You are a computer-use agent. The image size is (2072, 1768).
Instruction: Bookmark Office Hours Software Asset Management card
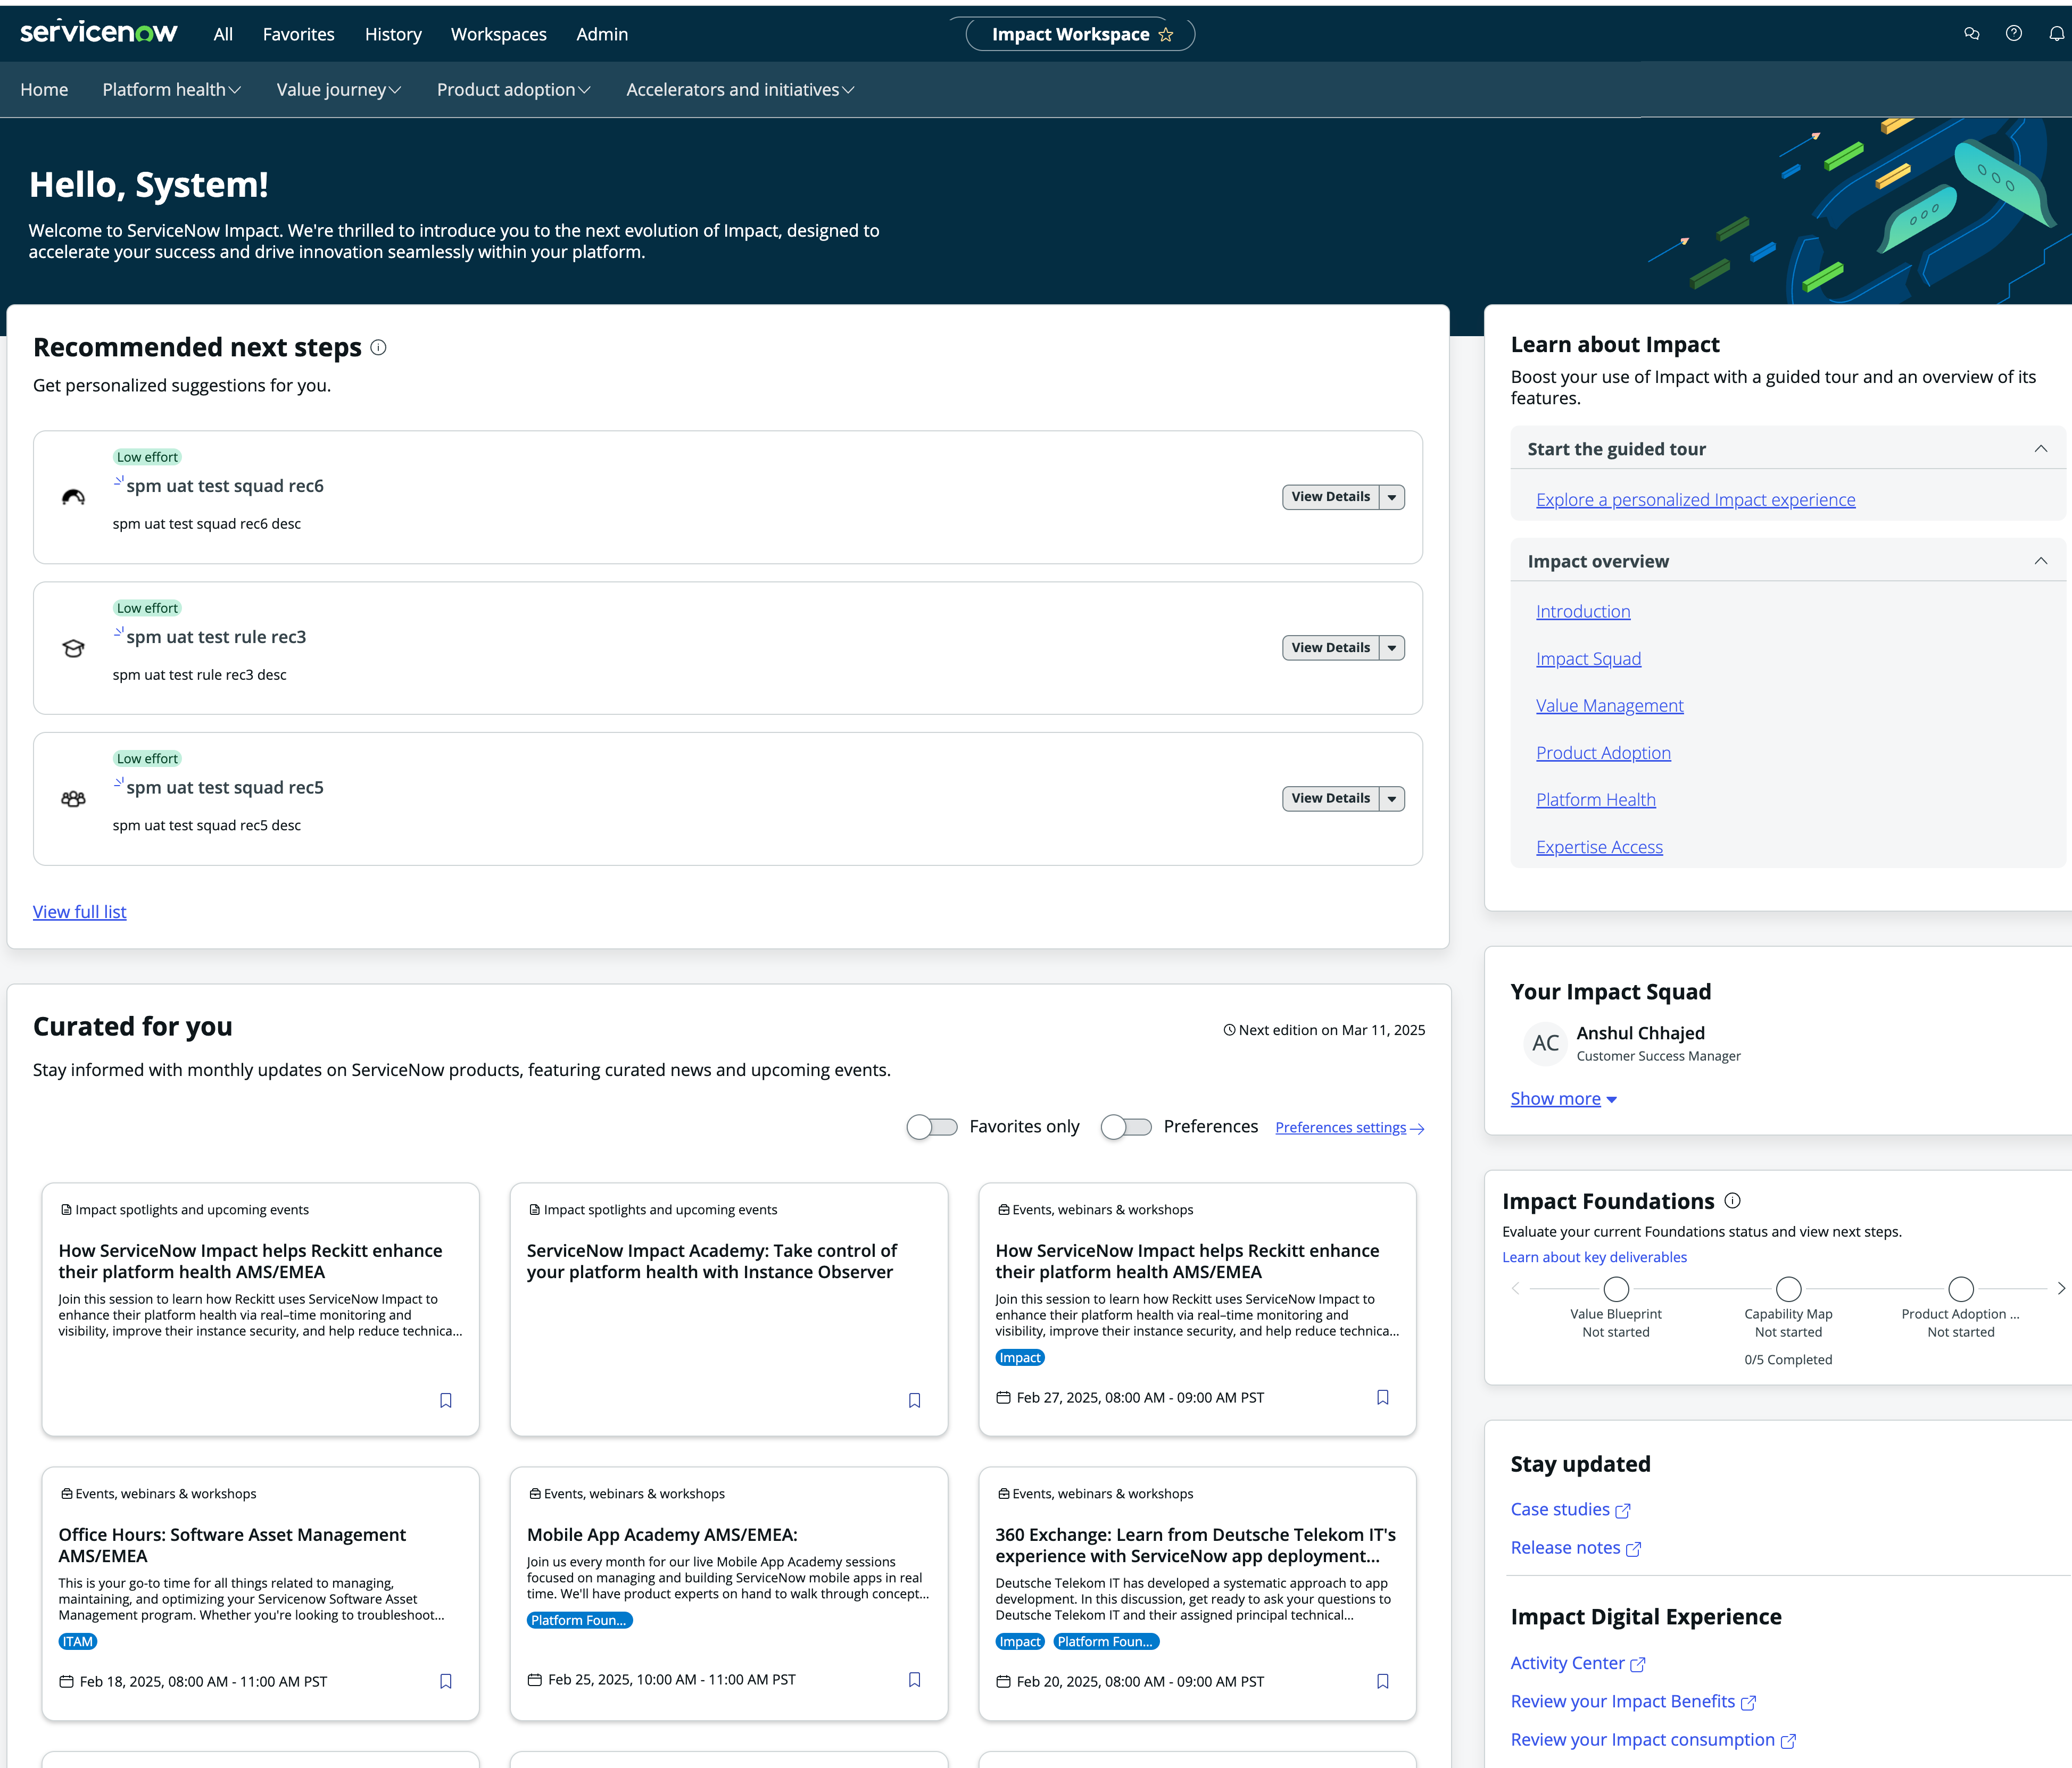446,1681
